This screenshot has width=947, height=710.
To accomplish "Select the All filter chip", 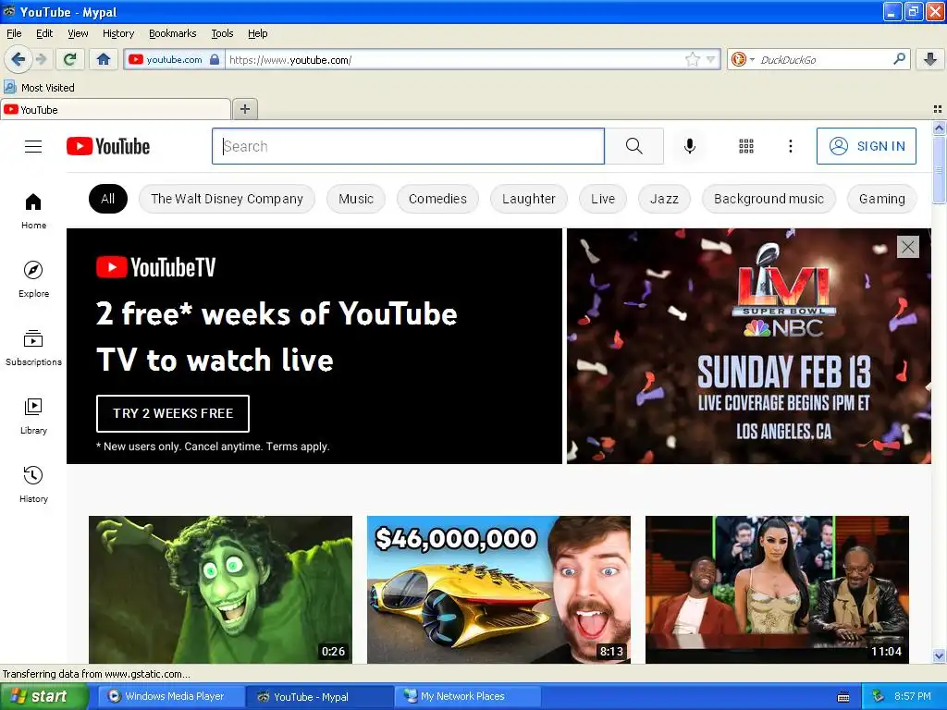I will (x=108, y=199).
